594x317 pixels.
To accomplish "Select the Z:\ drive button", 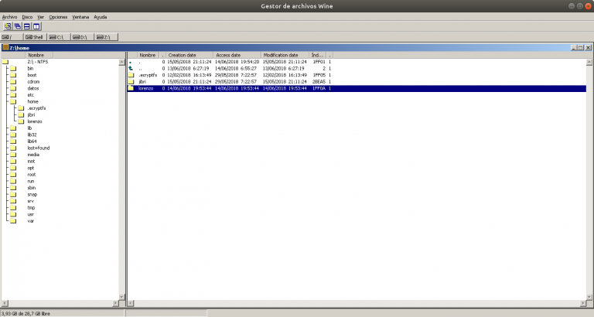I will pos(104,36).
